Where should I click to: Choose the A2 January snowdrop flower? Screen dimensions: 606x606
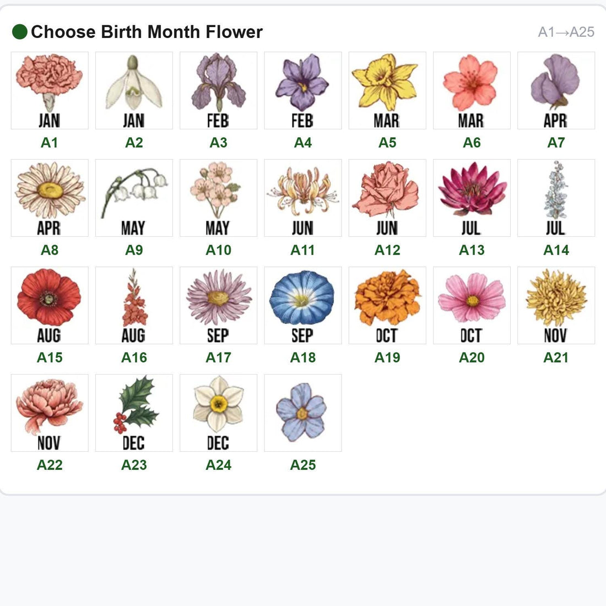[x=134, y=90]
